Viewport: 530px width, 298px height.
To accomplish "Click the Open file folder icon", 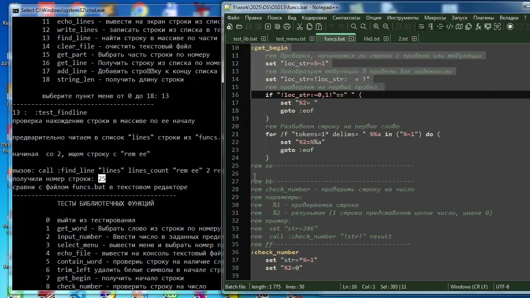I will point(239,26).
